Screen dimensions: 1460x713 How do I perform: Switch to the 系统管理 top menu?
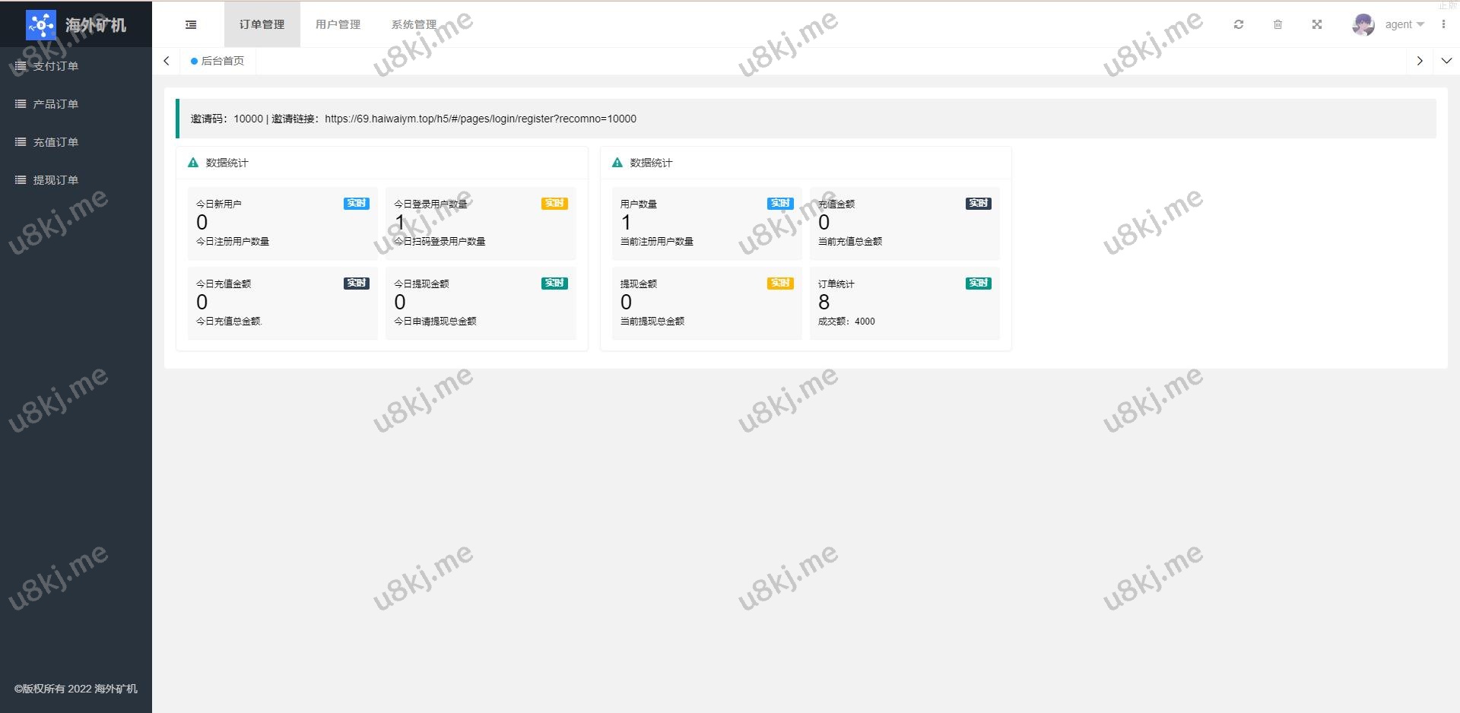click(x=414, y=24)
